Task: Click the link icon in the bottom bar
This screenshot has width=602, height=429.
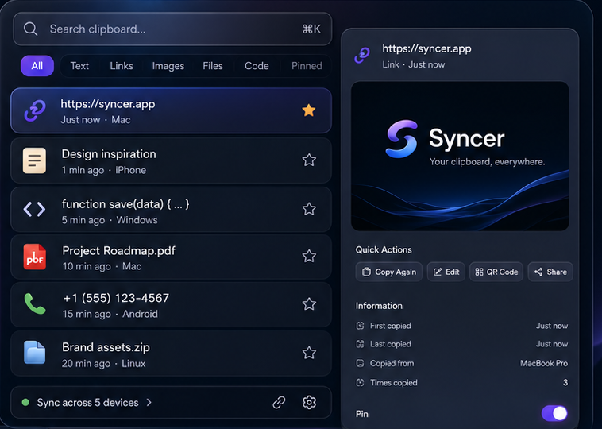Action: pos(279,402)
